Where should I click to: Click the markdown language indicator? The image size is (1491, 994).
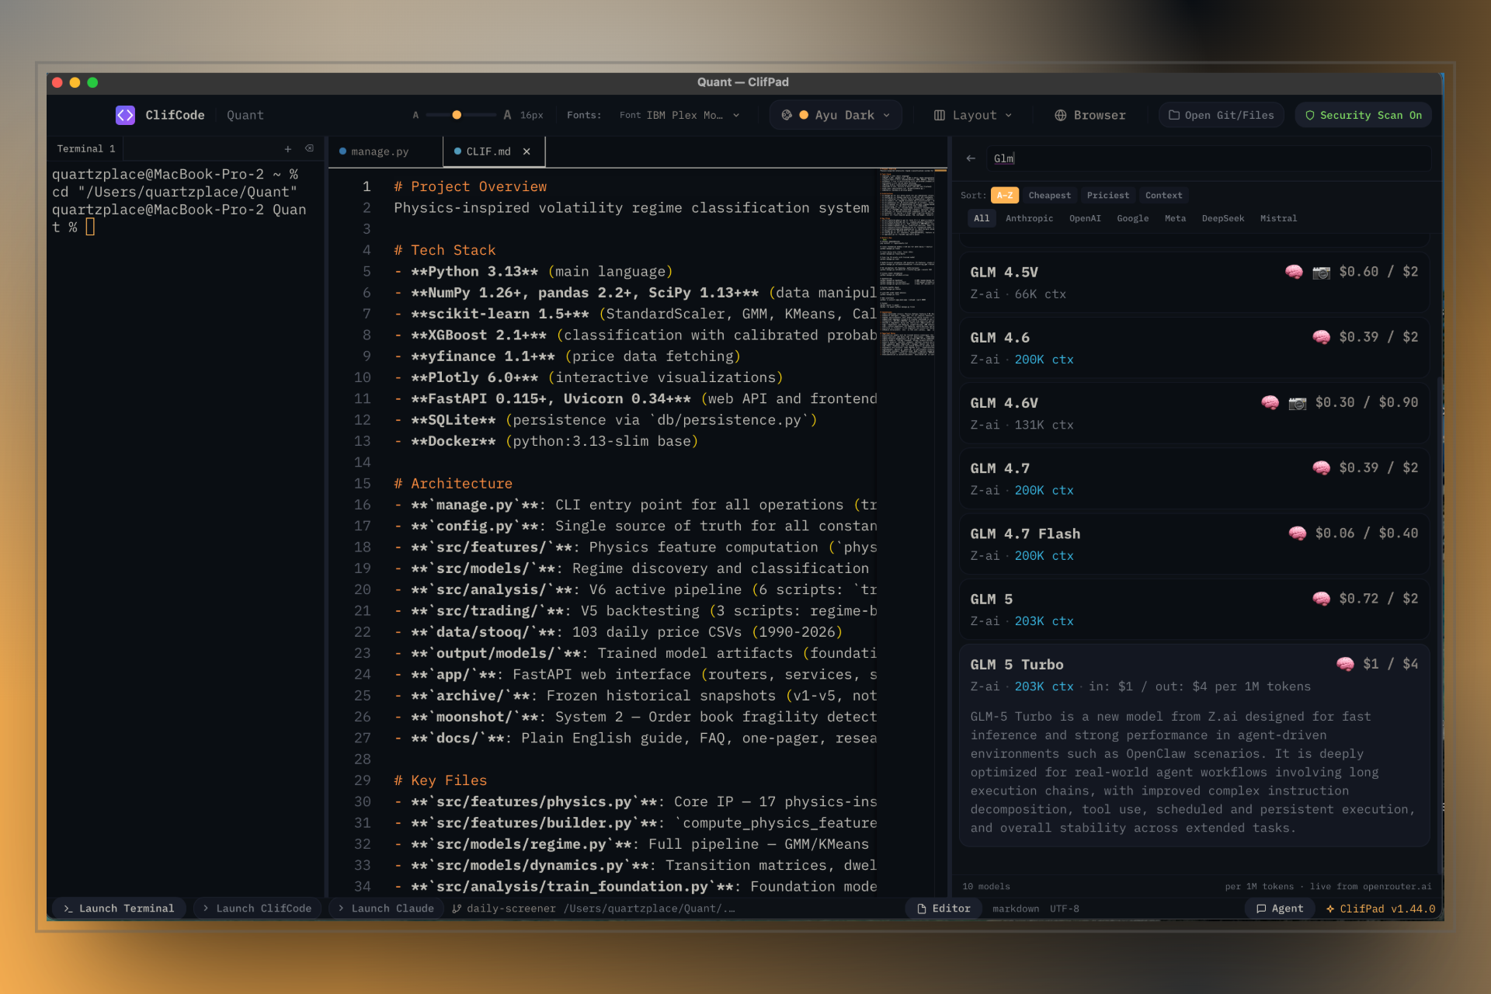pos(1015,909)
